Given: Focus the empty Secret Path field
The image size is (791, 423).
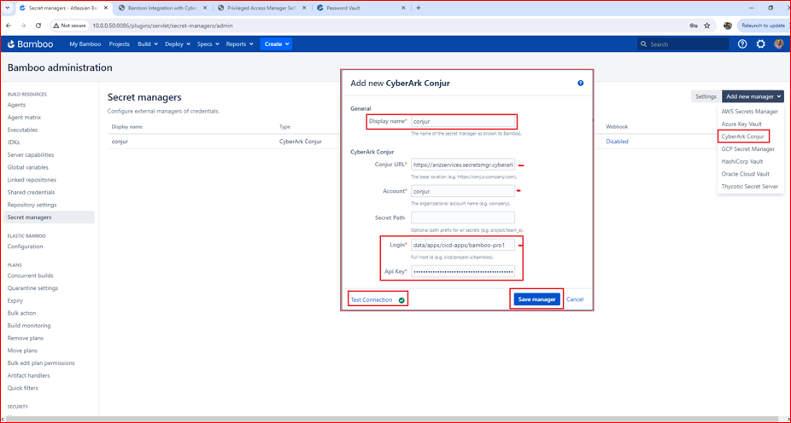Looking at the screenshot, I should pos(463,217).
